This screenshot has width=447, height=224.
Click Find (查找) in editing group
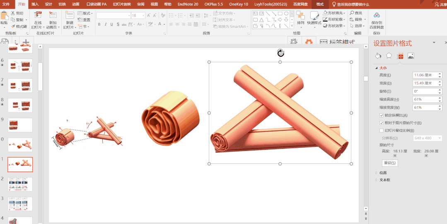coord(355,13)
